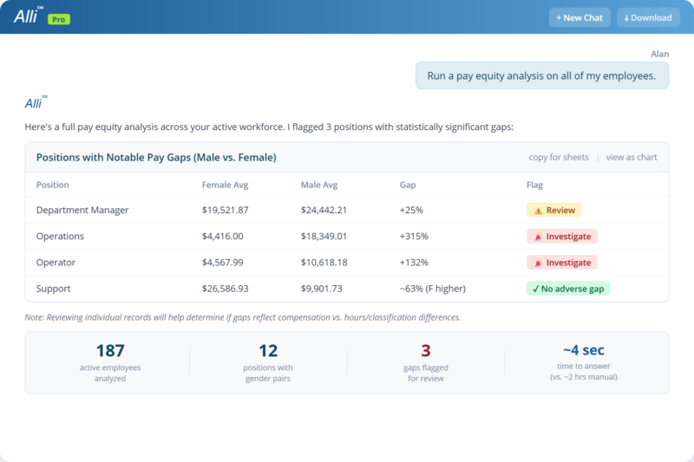Click the $4,416.00 female average value

(223, 236)
